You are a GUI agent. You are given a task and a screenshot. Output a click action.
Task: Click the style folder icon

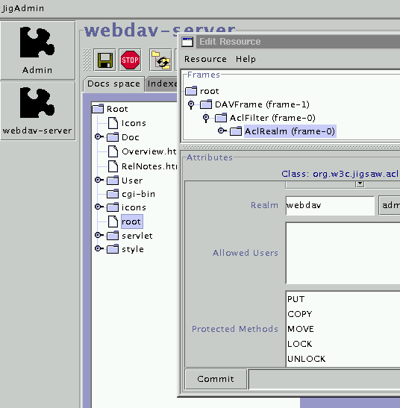tap(113, 249)
